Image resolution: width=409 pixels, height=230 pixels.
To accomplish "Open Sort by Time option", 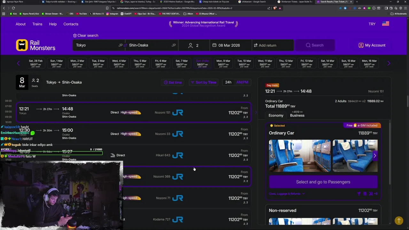I will point(203,82).
